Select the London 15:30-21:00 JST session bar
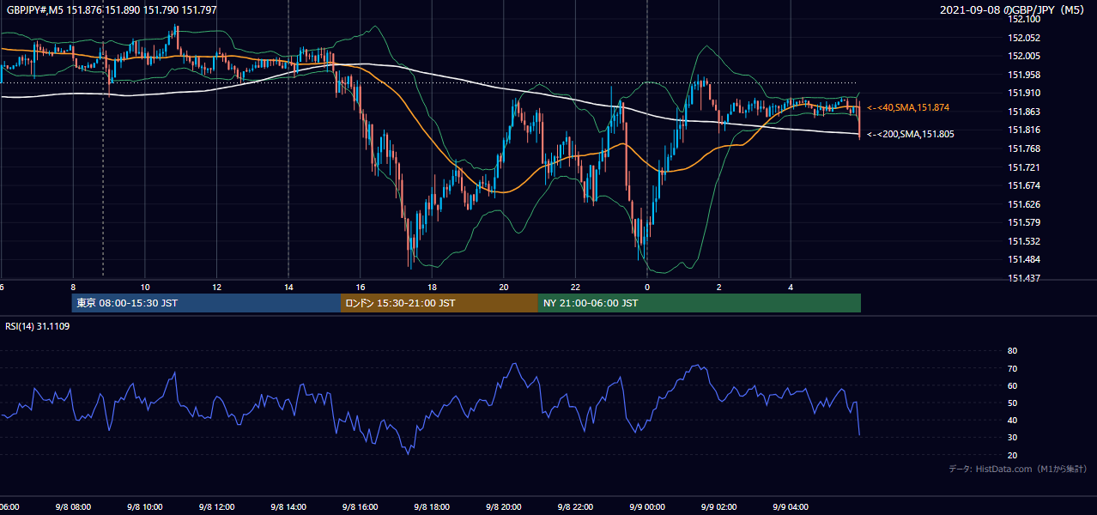 click(x=439, y=303)
